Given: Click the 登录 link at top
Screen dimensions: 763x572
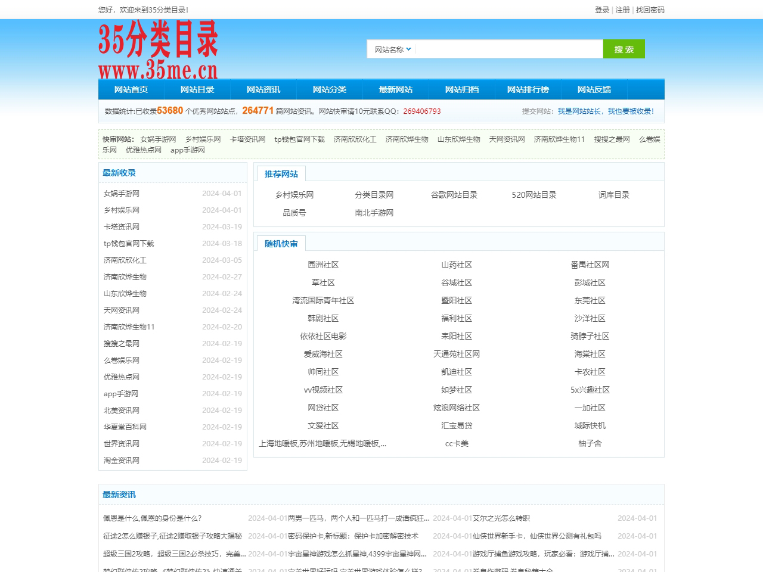Looking at the screenshot, I should coord(602,10).
